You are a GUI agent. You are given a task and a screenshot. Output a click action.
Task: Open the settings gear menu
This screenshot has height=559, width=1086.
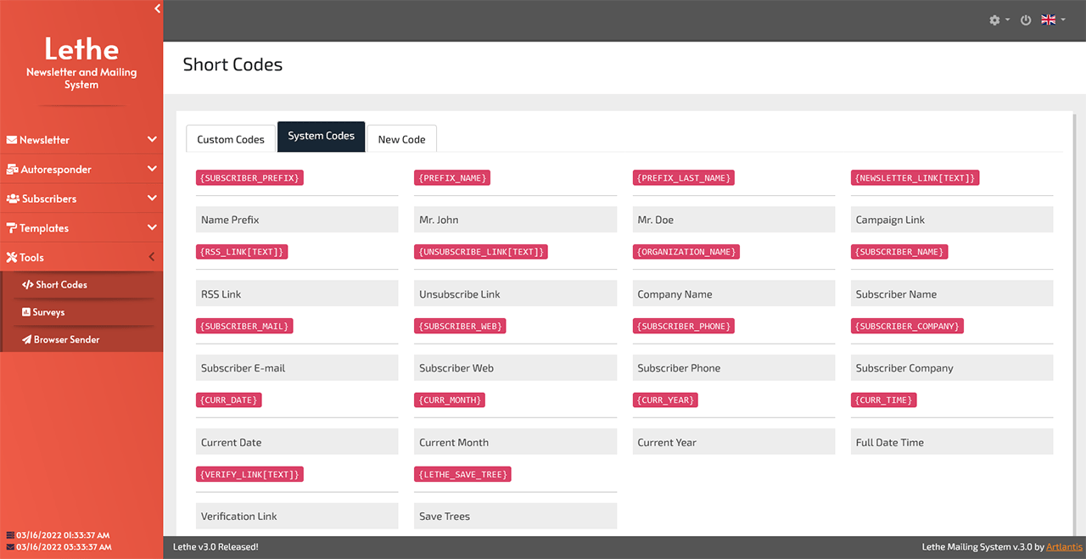click(x=999, y=20)
